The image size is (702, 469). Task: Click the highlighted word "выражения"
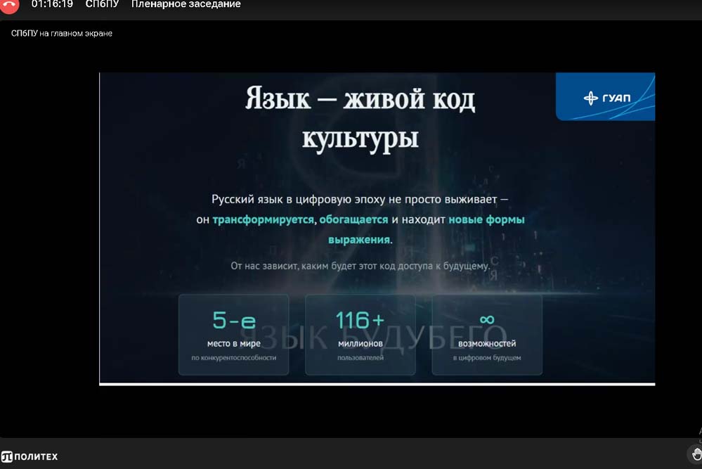pyautogui.click(x=358, y=239)
